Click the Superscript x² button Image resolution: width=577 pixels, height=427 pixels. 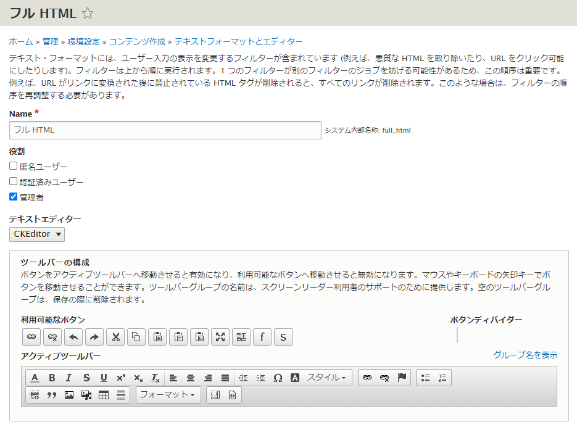(x=121, y=378)
